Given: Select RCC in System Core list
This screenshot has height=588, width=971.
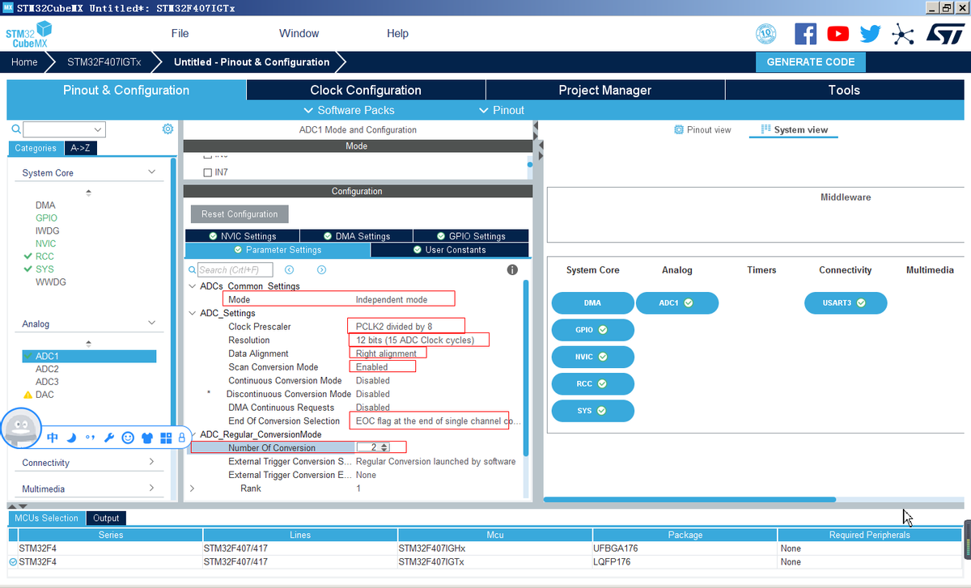Looking at the screenshot, I should 45,256.
